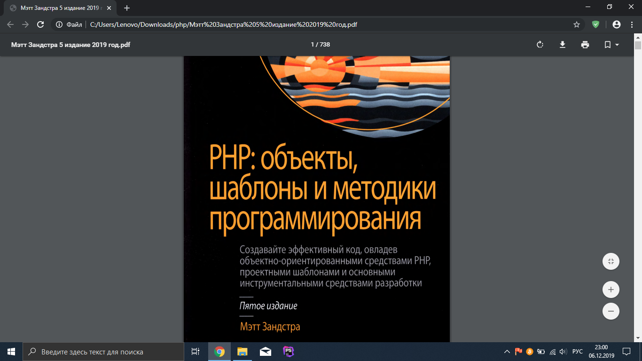Go forward in browser history

tap(25, 24)
